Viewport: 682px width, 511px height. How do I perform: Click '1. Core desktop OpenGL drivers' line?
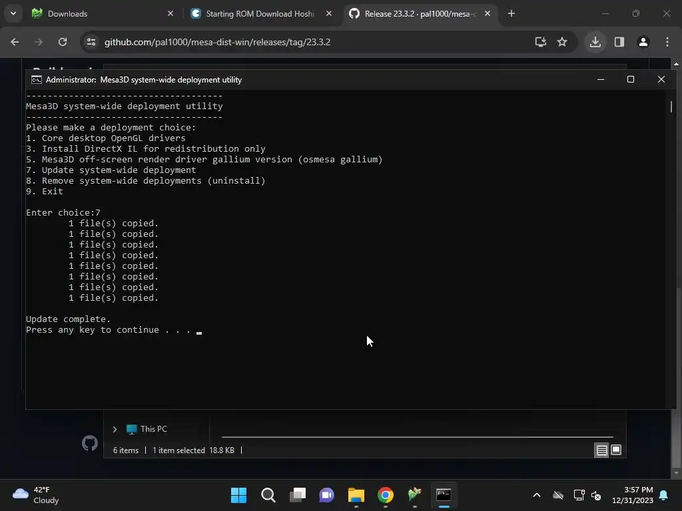click(106, 138)
